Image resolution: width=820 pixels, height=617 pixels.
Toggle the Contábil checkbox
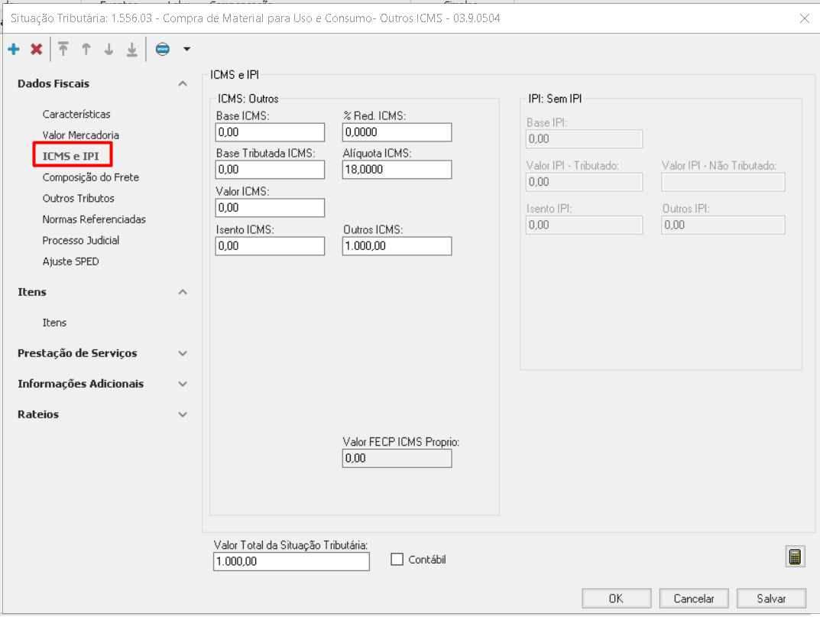tap(397, 560)
